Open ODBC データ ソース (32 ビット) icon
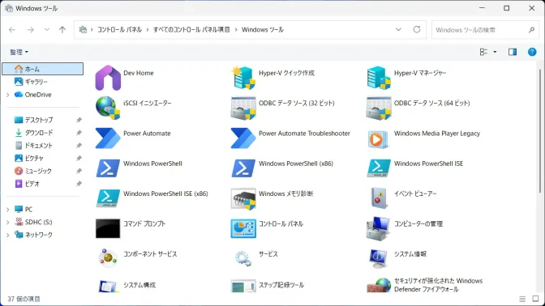 tap(243, 108)
